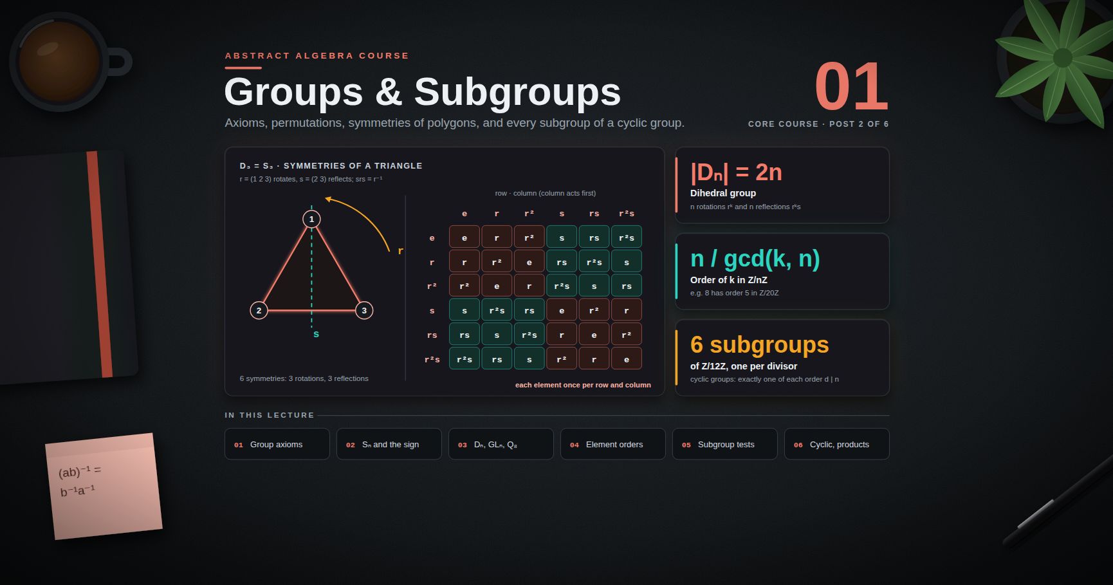The image size is (1113, 585).
Task: Click CORE COURSE · POST 2 OF 6
Action: 818,124
